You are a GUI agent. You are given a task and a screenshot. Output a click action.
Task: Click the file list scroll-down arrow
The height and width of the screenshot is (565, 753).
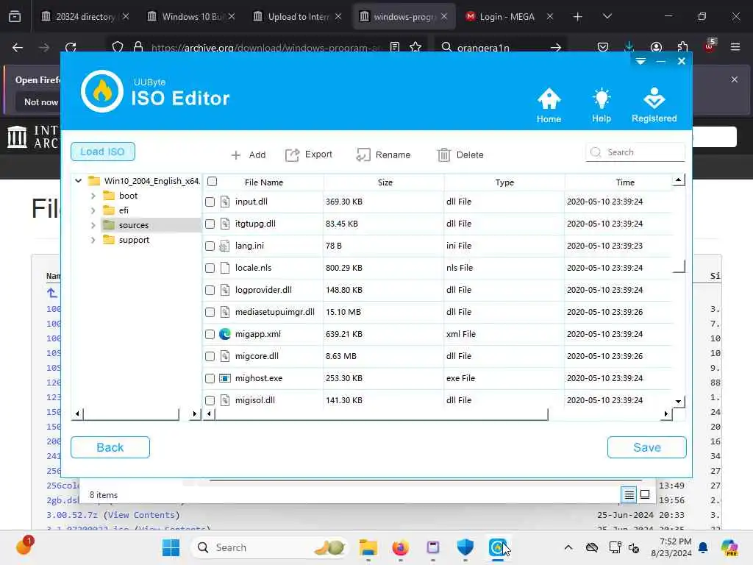point(678,401)
